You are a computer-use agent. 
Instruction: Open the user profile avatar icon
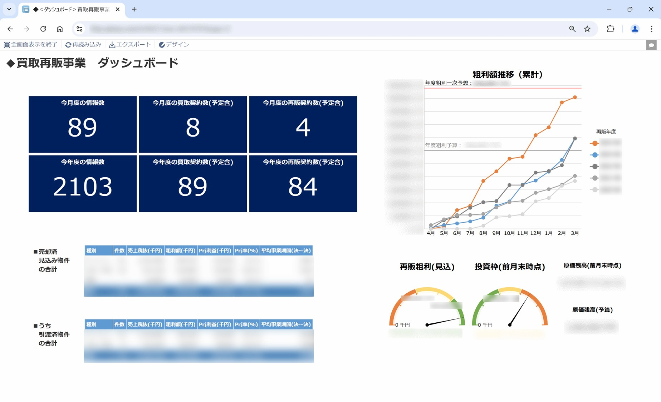point(635,29)
